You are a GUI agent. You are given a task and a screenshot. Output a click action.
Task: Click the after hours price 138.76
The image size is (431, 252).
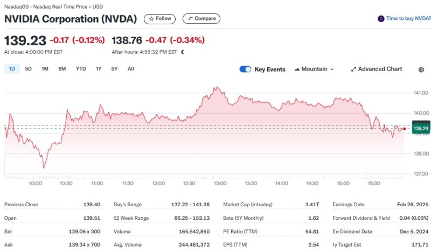coord(127,40)
